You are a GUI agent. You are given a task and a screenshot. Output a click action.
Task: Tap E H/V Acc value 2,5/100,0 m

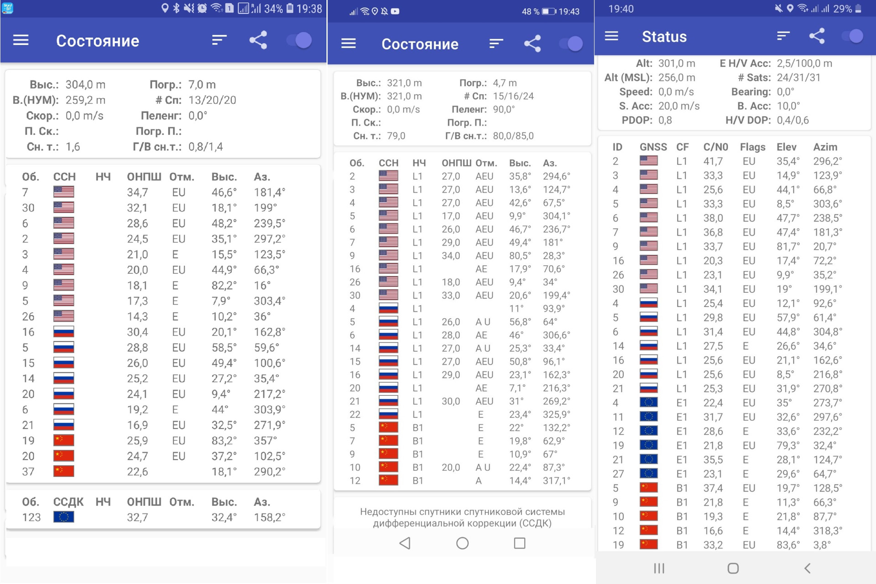coord(804,63)
